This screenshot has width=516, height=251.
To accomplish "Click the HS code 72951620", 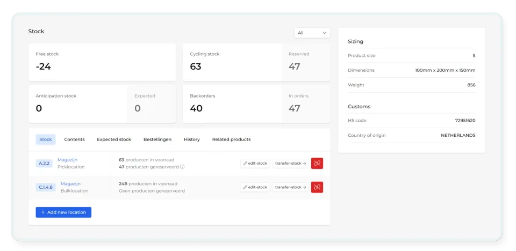I will pyautogui.click(x=465, y=121).
